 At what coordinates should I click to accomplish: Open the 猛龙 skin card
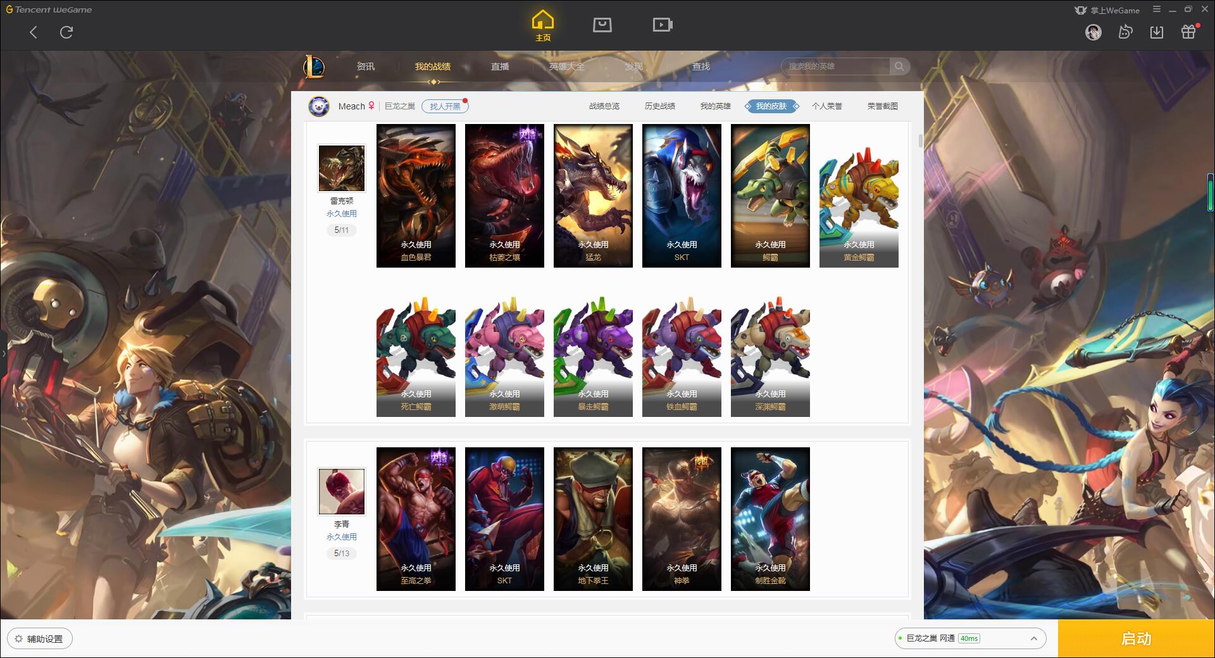tap(593, 196)
